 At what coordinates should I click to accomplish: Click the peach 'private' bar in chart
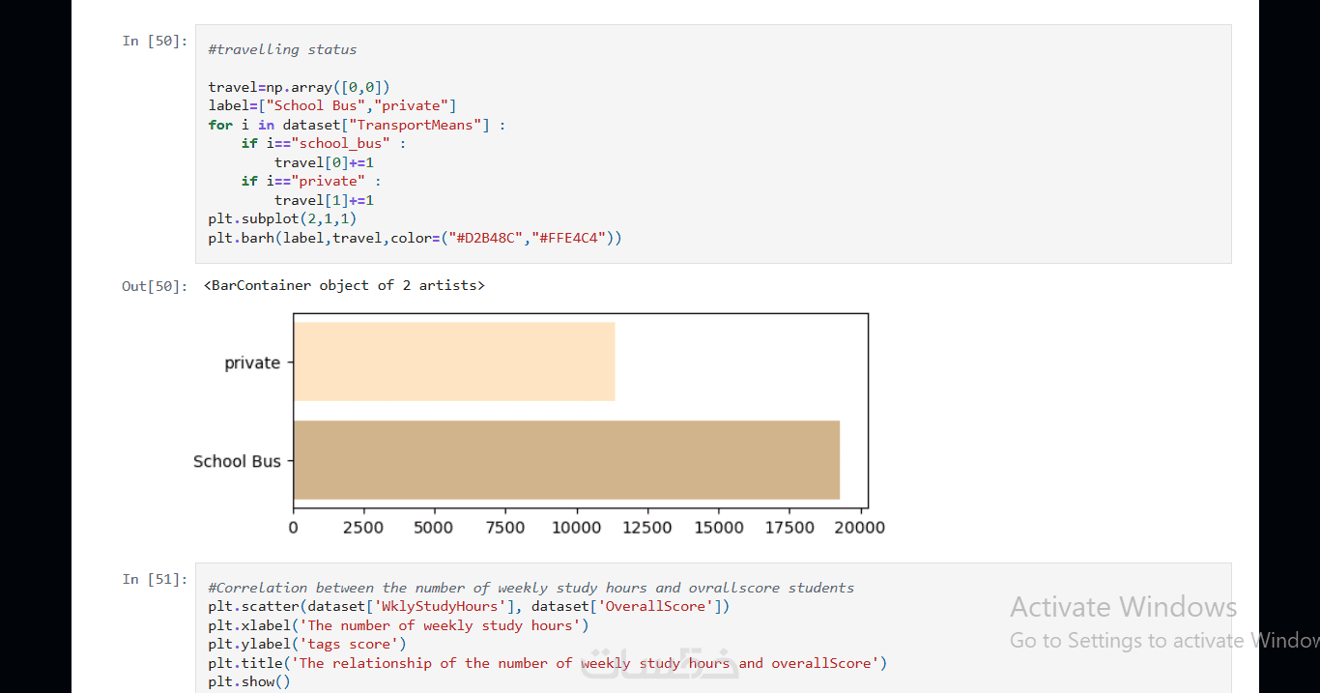click(x=454, y=361)
